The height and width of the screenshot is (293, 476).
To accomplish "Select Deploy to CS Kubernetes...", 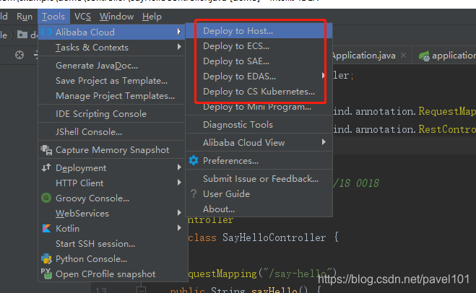I will 259,92.
